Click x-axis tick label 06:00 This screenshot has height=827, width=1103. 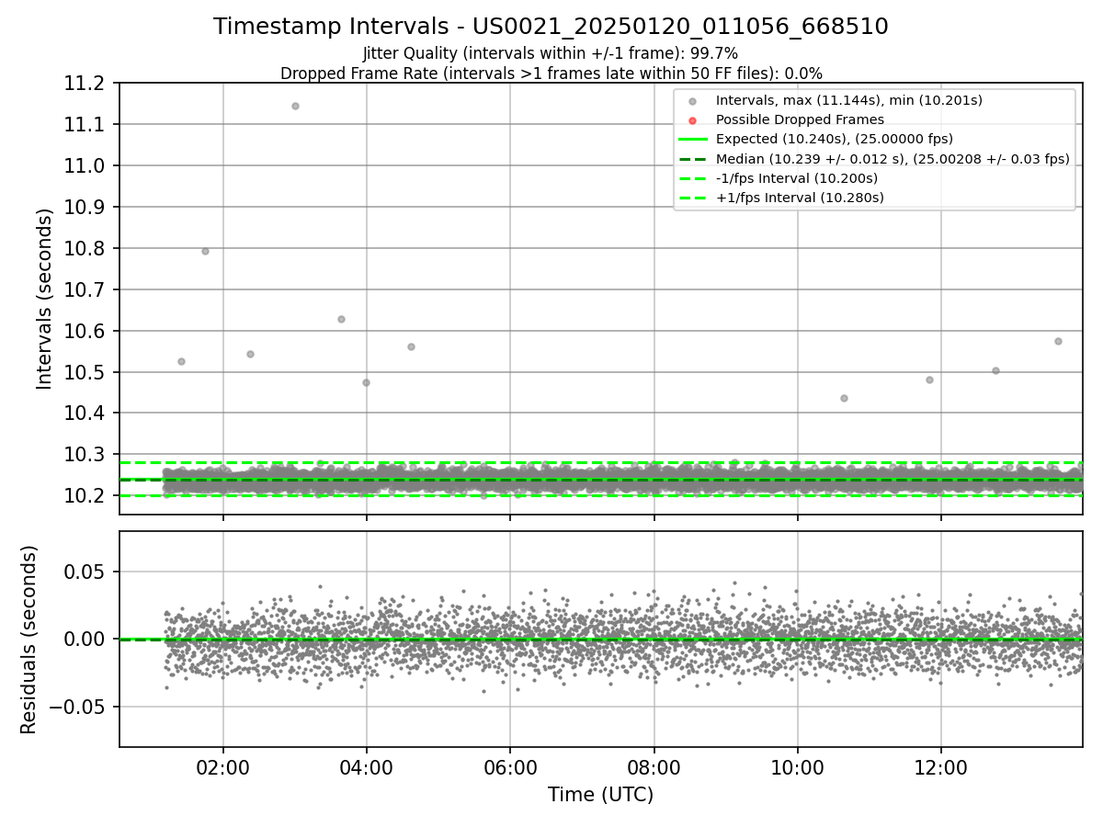pyautogui.click(x=510, y=767)
